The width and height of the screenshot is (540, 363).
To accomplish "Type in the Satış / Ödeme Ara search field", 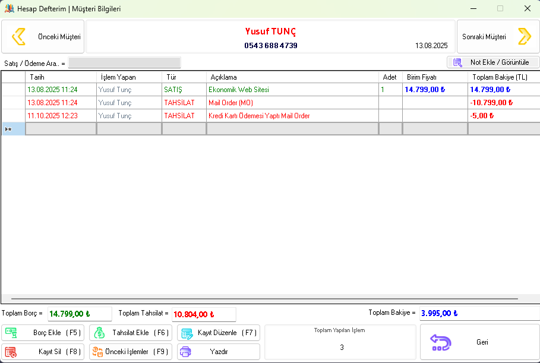I will 124,63.
